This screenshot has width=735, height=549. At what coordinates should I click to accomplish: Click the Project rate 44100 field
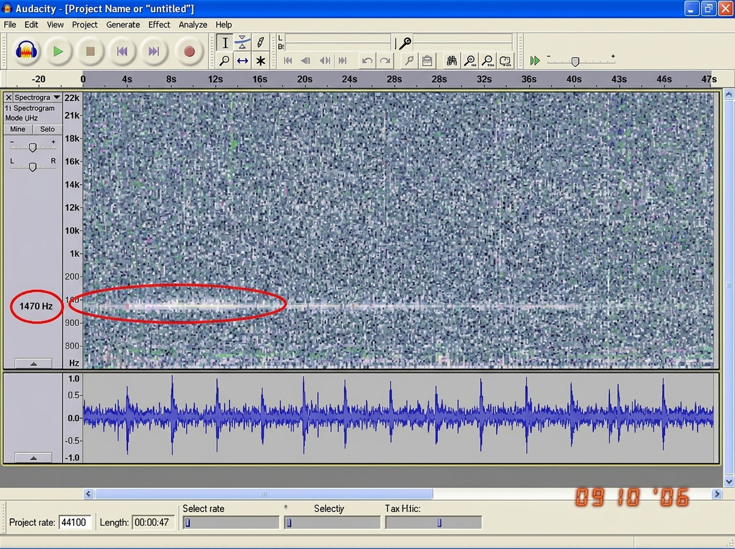(75, 523)
